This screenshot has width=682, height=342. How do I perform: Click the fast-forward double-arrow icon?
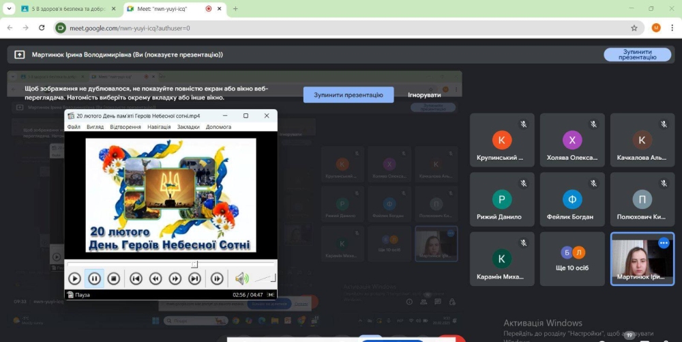point(175,279)
